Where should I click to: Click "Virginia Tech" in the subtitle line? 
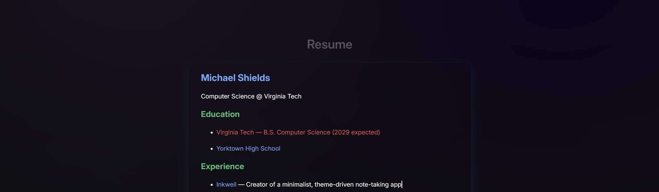[x=283, y=96]
